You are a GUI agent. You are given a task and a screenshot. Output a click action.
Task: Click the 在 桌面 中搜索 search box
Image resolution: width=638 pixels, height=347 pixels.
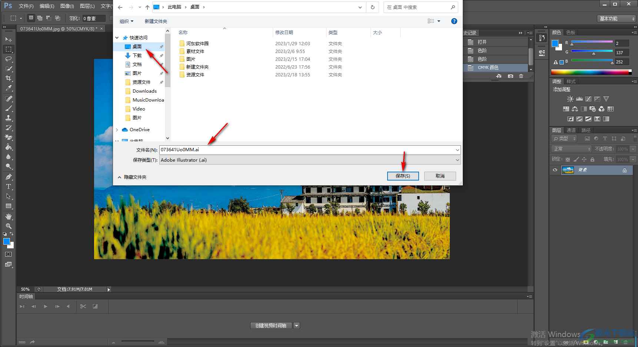coord(421,7)
